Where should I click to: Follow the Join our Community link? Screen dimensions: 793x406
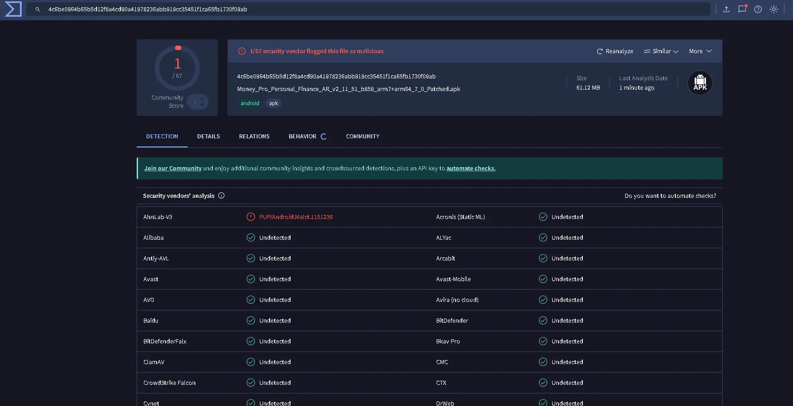tap(173, 169)
